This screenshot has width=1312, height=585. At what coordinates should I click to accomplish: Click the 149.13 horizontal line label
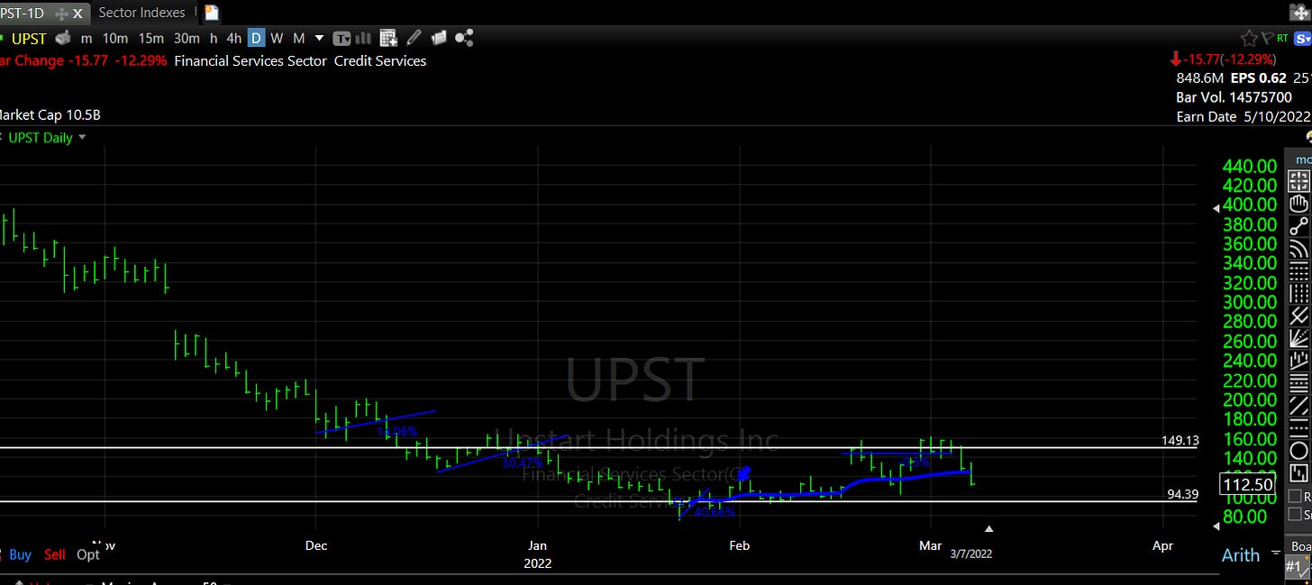click(x=1180, y=441)
